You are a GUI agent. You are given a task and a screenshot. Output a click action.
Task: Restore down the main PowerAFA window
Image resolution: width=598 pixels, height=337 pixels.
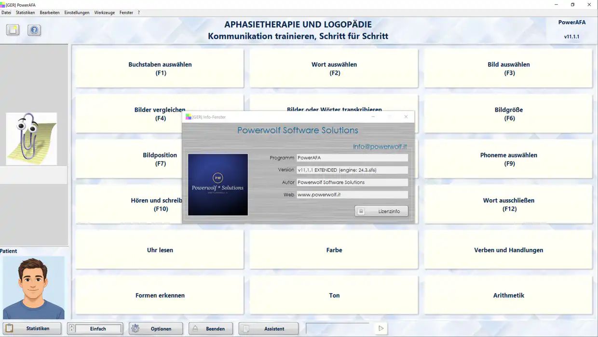point(572,5)
